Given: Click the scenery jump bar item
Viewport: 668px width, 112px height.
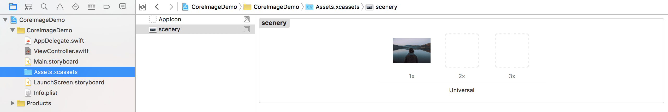Looking at the screenshot, I should coord(386,7).
